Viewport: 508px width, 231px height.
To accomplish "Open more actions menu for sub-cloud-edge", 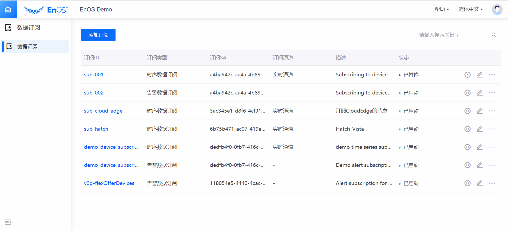I will click(x=492, y=111).
